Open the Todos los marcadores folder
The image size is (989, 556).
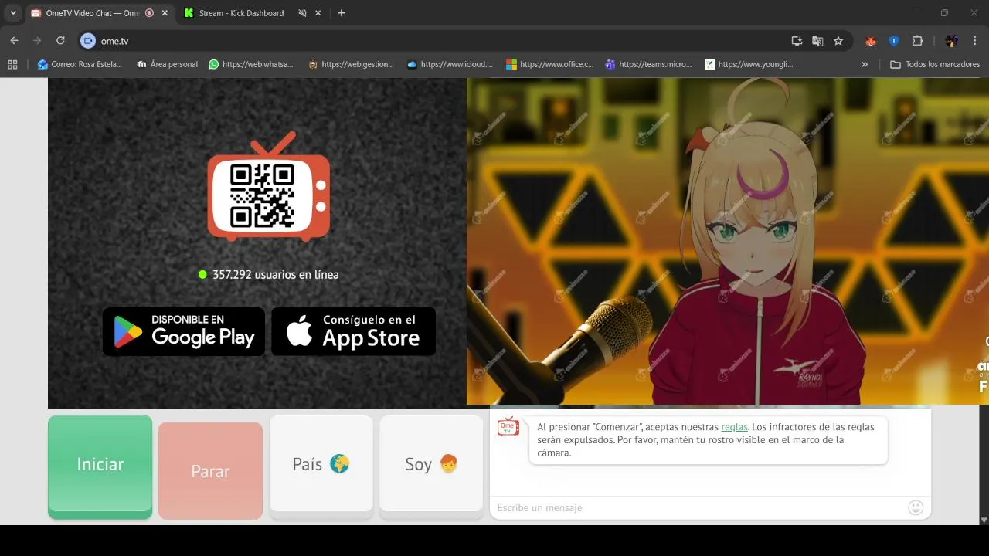tap(935, 64)
